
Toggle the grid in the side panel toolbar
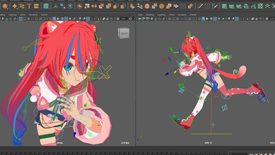(x=170, y=19)
